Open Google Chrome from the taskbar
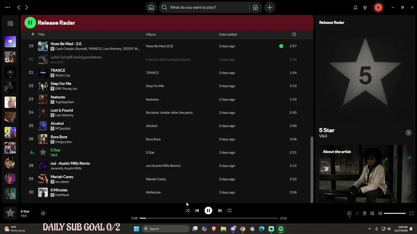 coord(243,229)
